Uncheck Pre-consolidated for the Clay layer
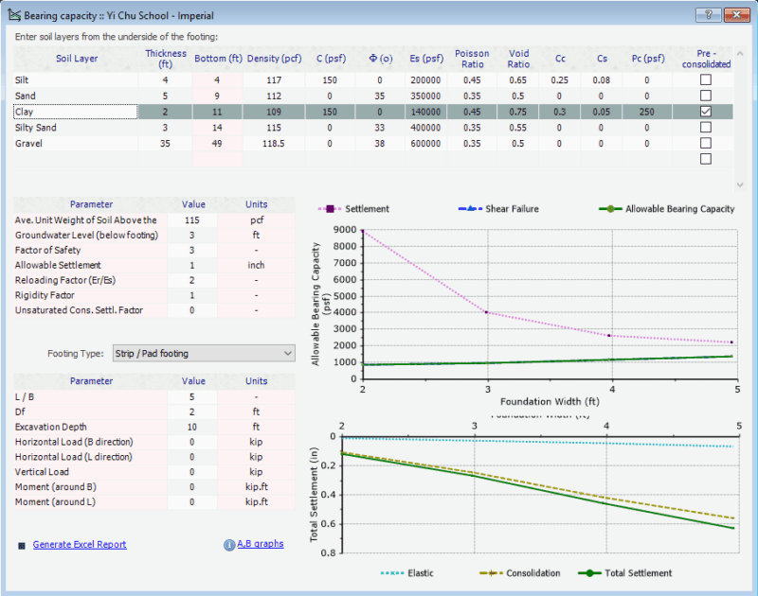This screenshot has height=596, width=758. 706,112
